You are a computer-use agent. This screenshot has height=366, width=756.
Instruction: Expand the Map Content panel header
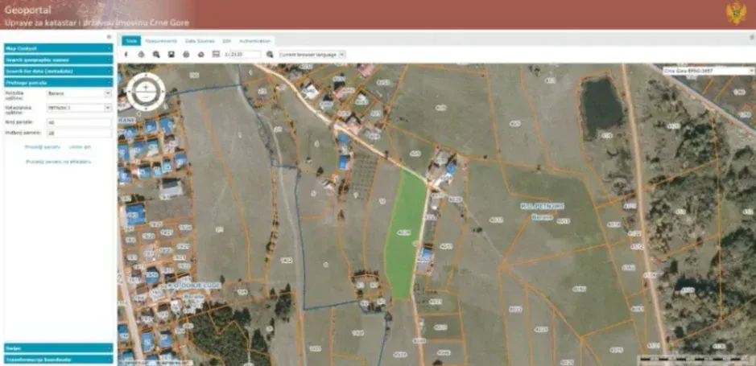(x=58, y=48)
